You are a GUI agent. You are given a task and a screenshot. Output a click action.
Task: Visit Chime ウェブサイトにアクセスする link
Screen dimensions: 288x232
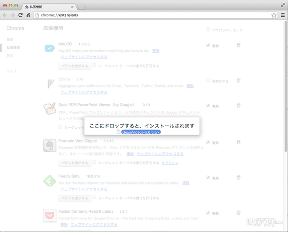[84, 92]
